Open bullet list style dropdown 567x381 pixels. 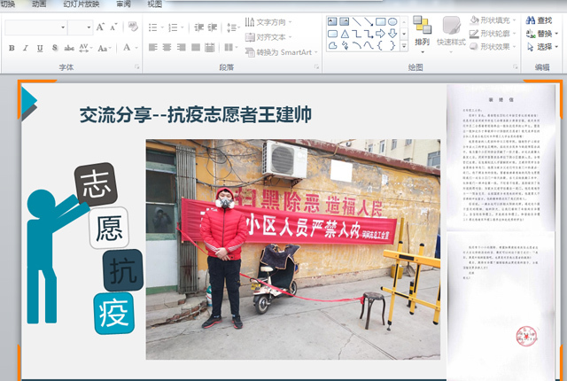coord(162,27)
